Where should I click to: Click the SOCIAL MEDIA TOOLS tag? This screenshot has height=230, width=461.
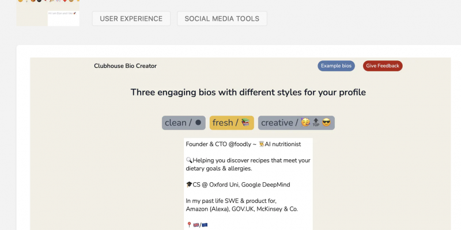222,18
